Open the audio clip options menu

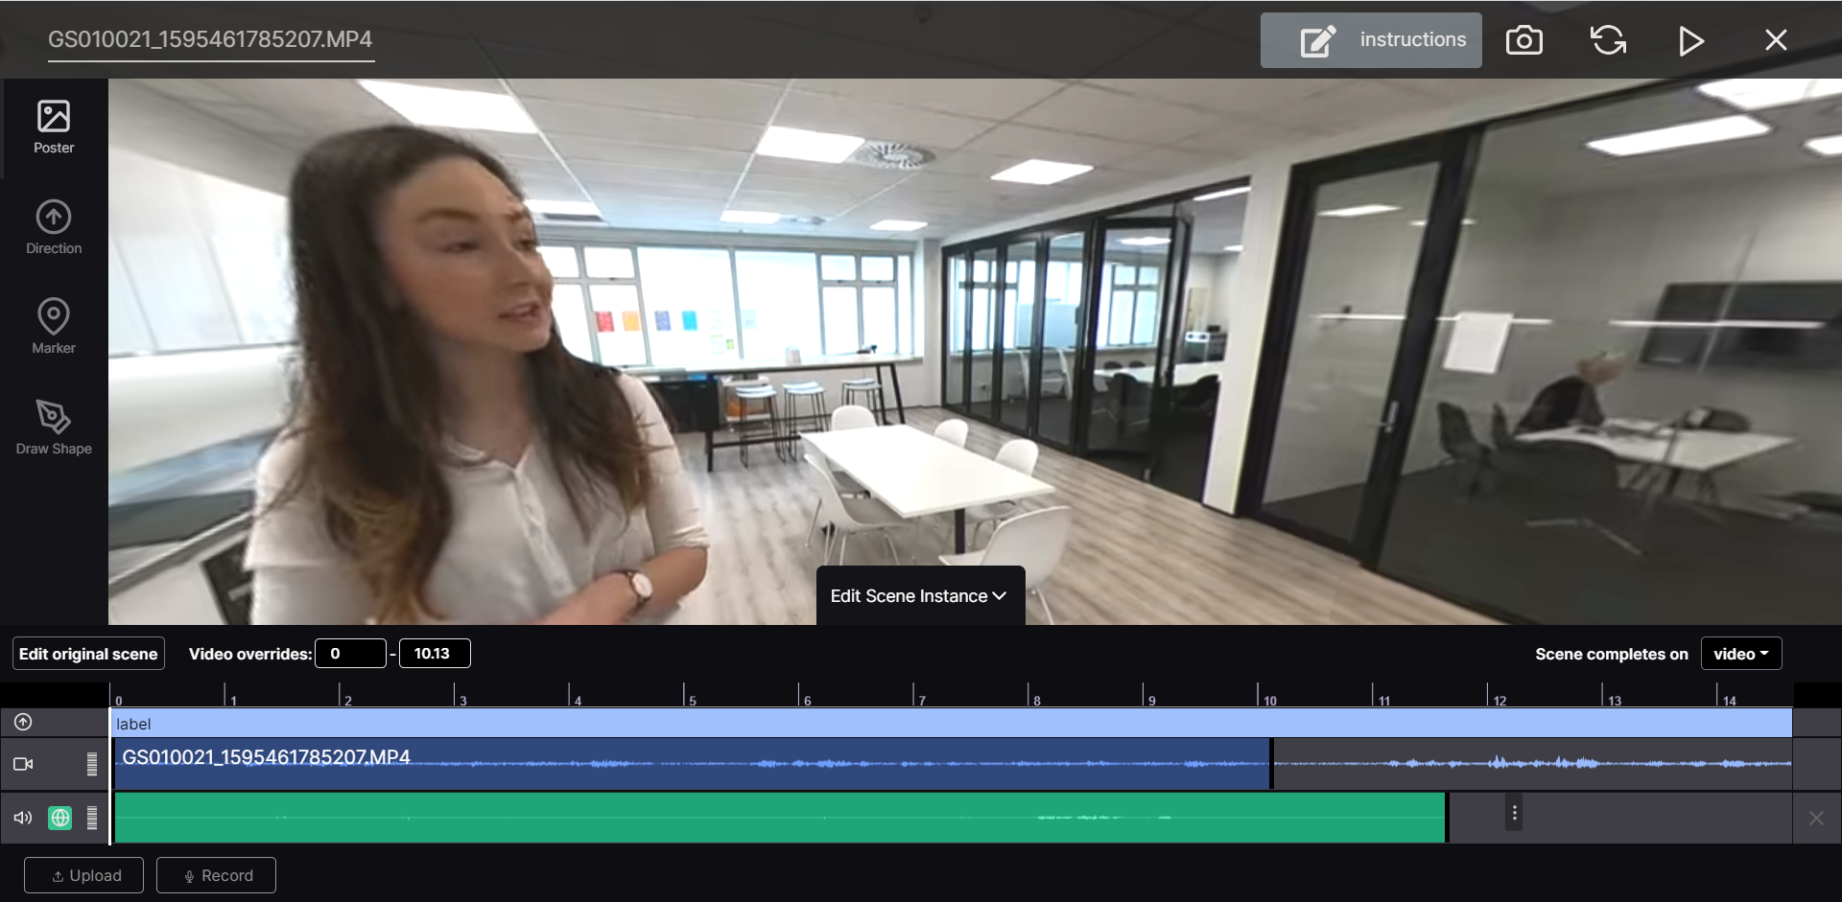1514,814
